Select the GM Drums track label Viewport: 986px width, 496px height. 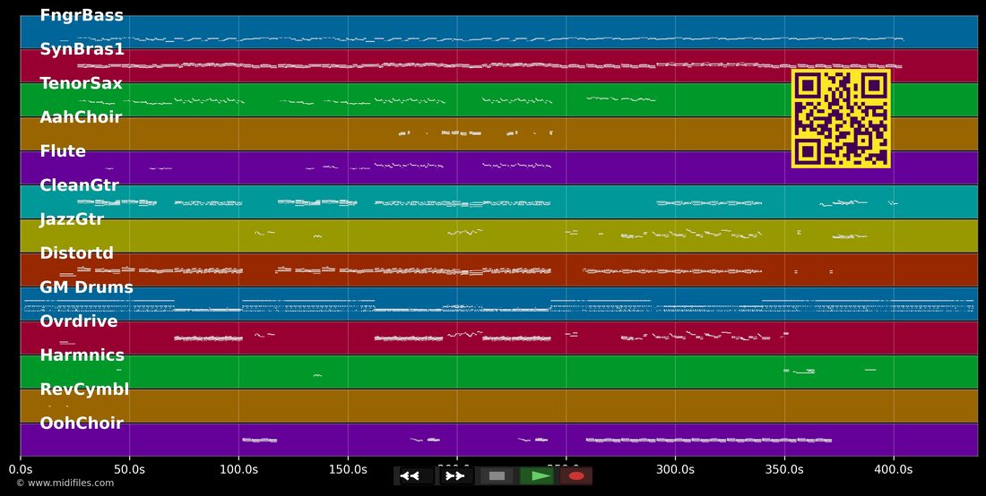click(87, 286)
